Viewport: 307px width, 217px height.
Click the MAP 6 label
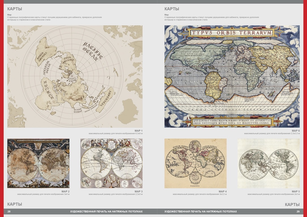tap(295, 131)
